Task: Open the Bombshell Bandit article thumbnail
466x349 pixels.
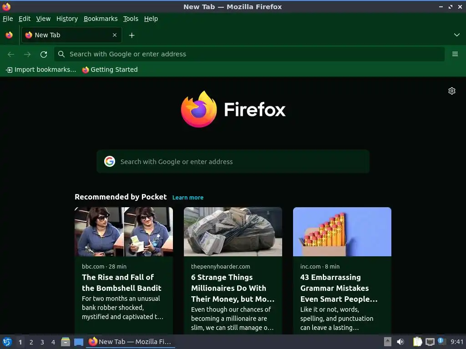Action: (x=124, y=232)
